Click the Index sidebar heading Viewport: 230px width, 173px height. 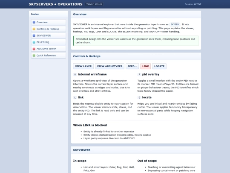click(x=35, y=14)
